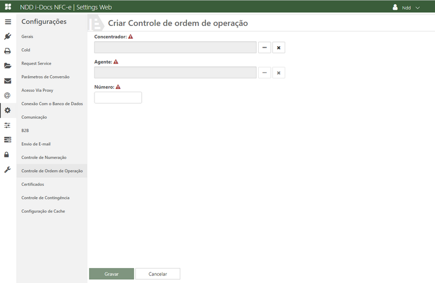Focus the Concentrador input field
Image resolution: width=435 pixels, height=283 pixels.
pyautogui.click(x=175, y=47)
